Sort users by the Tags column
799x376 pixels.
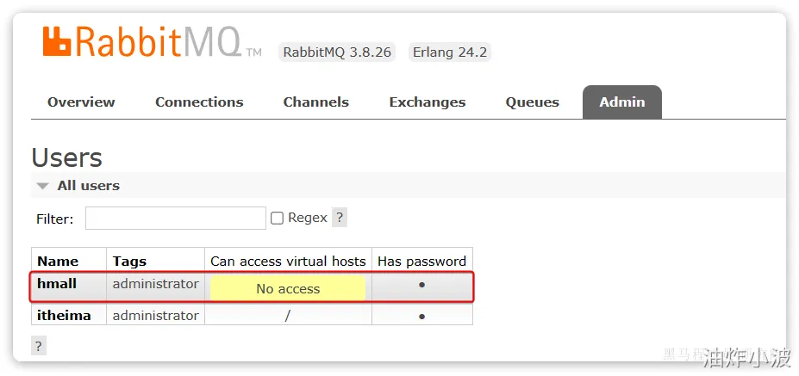tap(129, 261)
